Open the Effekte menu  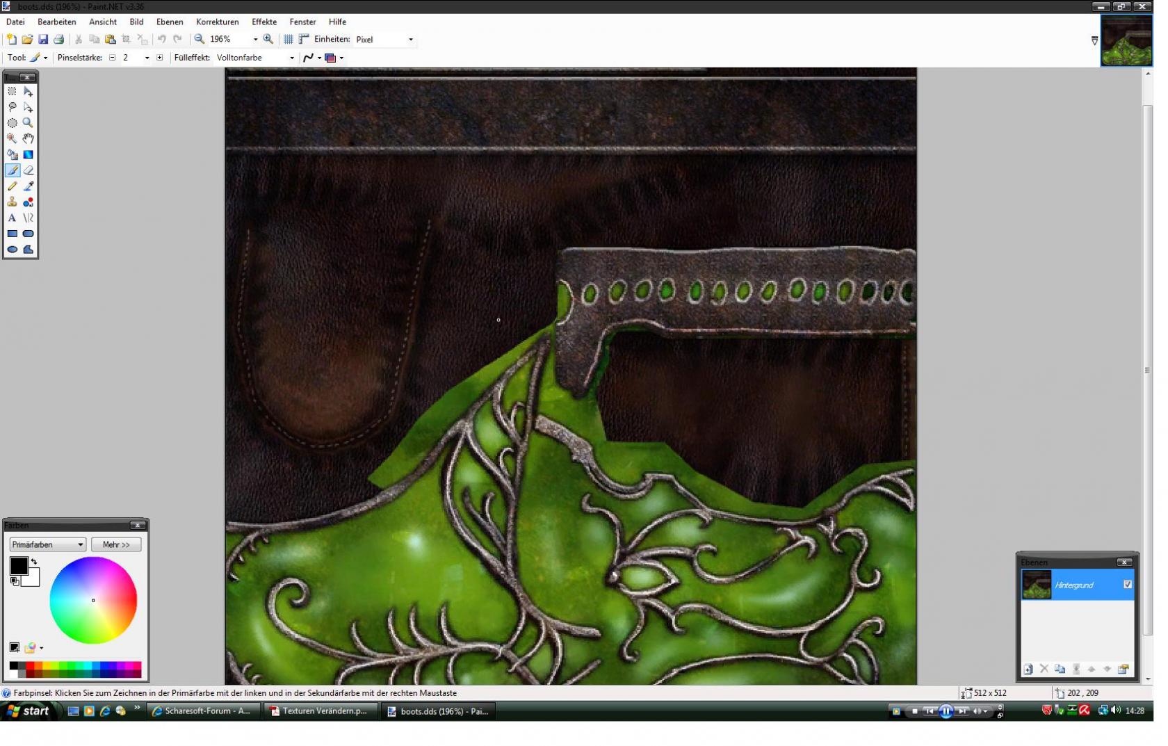(263, 22)
